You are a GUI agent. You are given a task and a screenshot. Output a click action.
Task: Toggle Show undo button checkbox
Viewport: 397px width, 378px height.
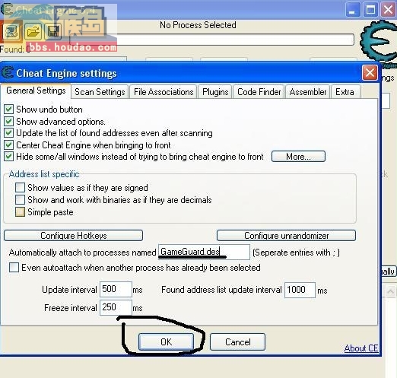click(8, 110)
